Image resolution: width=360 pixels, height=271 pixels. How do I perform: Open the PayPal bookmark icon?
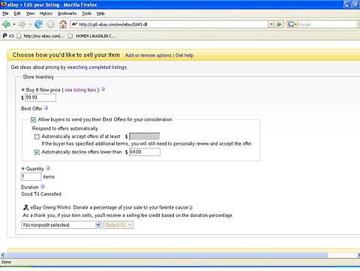(4, 36)
